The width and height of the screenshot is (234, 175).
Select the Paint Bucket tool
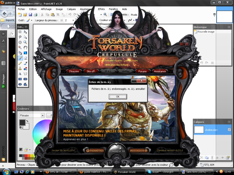coord(20,53)
